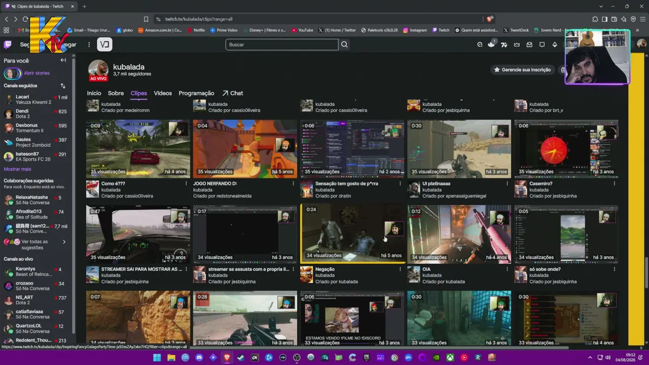
Task: Play the 'Negação' clip thumbnail
Action: pos(352,233)
